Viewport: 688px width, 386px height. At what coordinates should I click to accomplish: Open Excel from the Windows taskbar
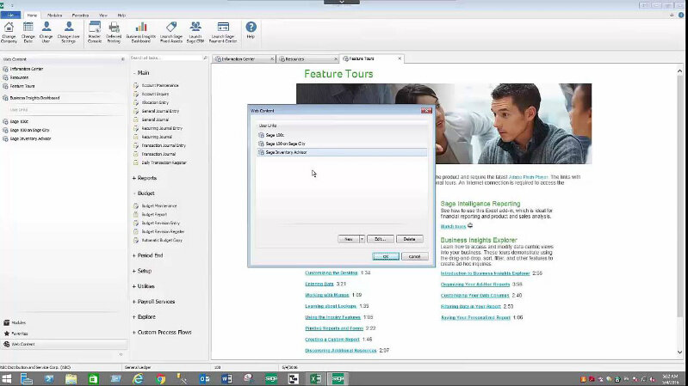tap(315, 378)
